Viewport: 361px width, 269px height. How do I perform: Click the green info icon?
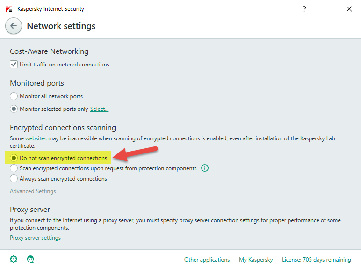(204, 168)
